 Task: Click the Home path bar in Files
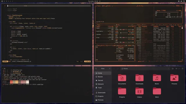coord(145,69)
